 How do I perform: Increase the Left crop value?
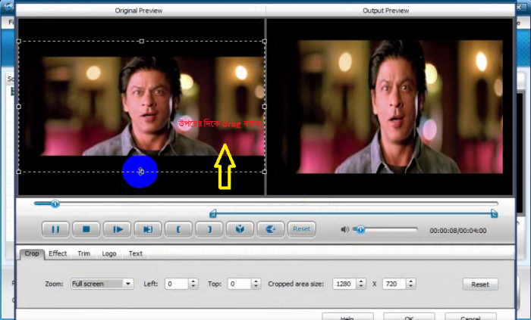pyautogui.click(x=193, y=281)
